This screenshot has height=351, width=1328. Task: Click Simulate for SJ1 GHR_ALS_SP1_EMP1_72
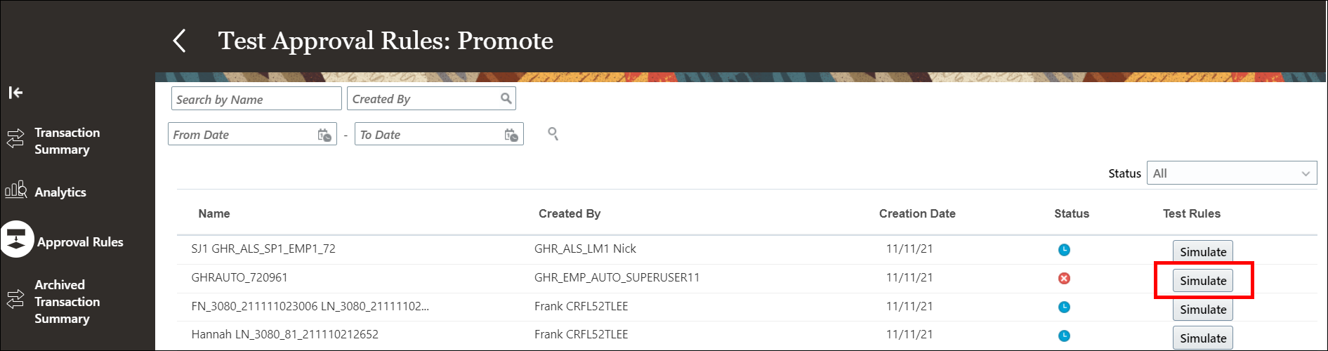[1202, 252]
